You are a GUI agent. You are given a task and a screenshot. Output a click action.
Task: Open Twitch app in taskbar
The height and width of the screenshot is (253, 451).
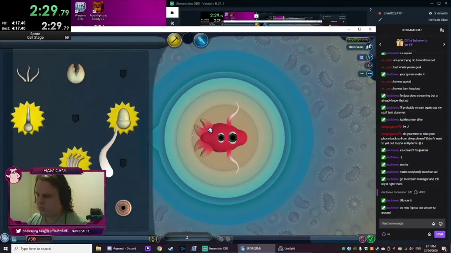coord(148,248)
